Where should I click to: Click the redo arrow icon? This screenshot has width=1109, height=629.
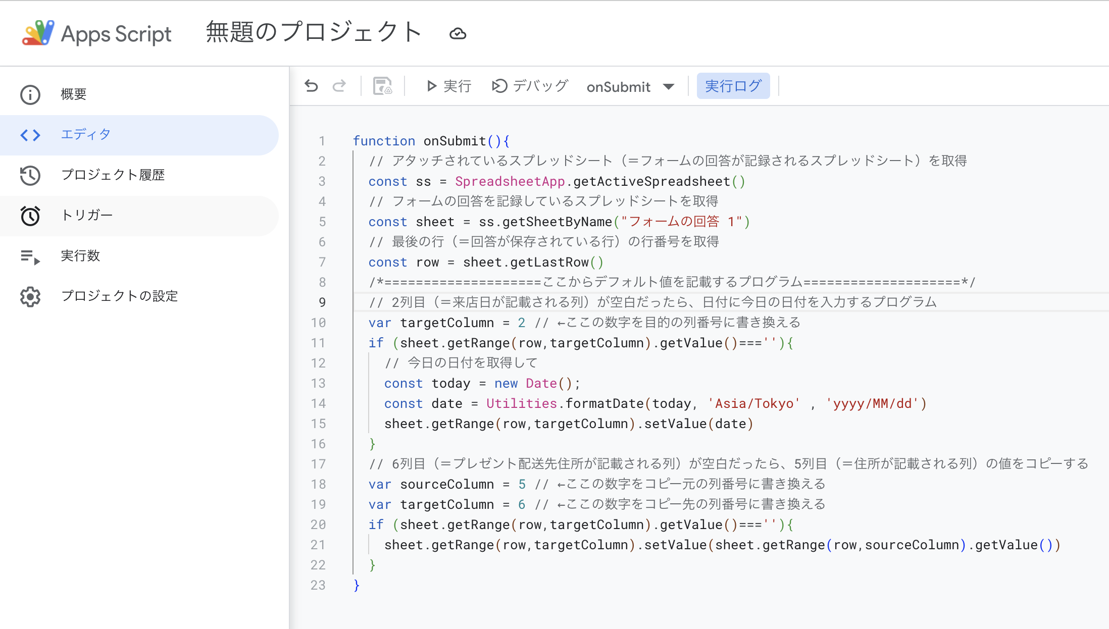pos(339,86)
